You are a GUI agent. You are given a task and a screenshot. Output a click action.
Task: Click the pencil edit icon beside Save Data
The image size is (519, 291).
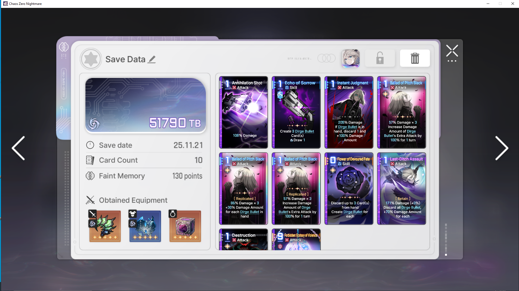pyautogui.click(x=152, y=59)
